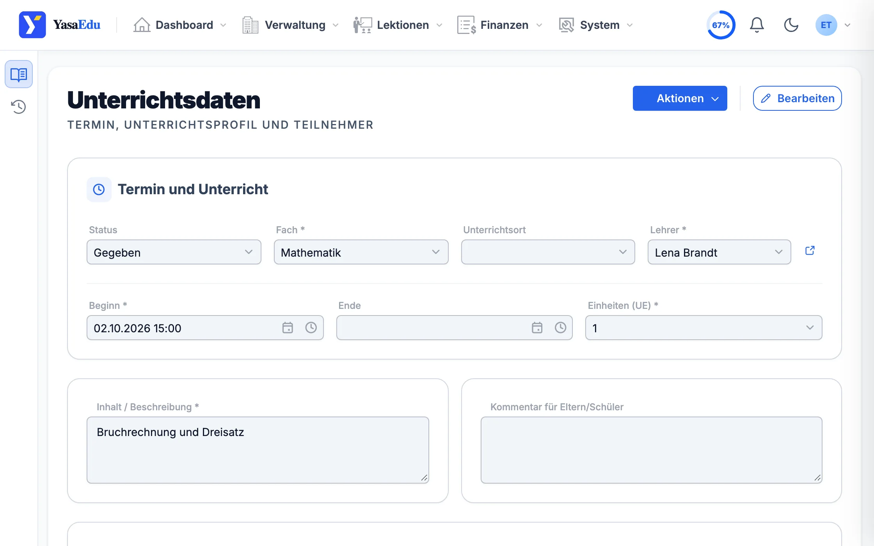Viewport: 874px width, 546px height.
Task: Click the Unterrichtsdaten heading
Action: (163, 100)
